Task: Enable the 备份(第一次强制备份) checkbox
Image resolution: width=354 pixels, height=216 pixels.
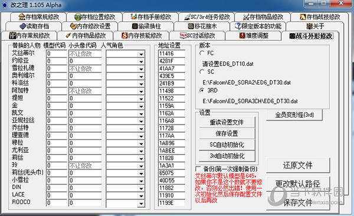Action: (x=198, y=169)
